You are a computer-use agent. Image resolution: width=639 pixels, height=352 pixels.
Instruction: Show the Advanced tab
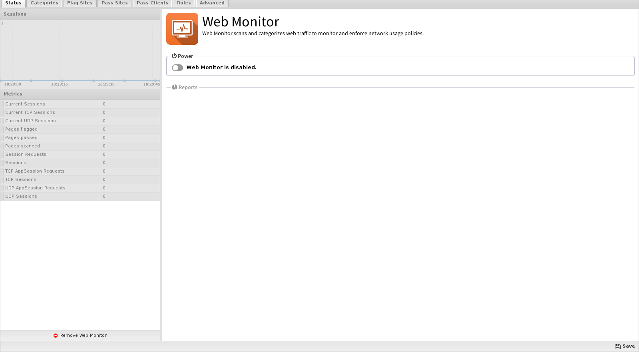[212, 3]
